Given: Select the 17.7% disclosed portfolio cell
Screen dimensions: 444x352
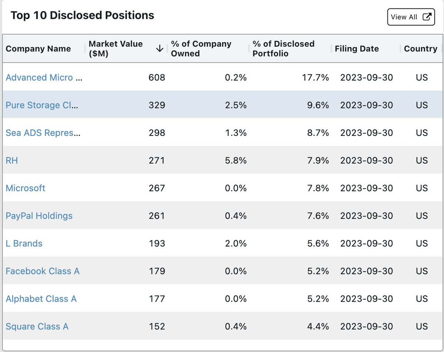Looking at the screenshot, I should (291, 77).
